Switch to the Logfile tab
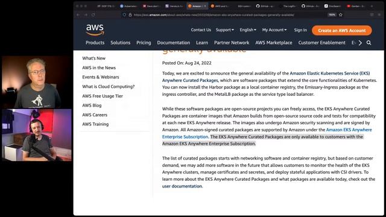Screen dimensions: 386x217 pyautogui.click(x=288, y=6)
